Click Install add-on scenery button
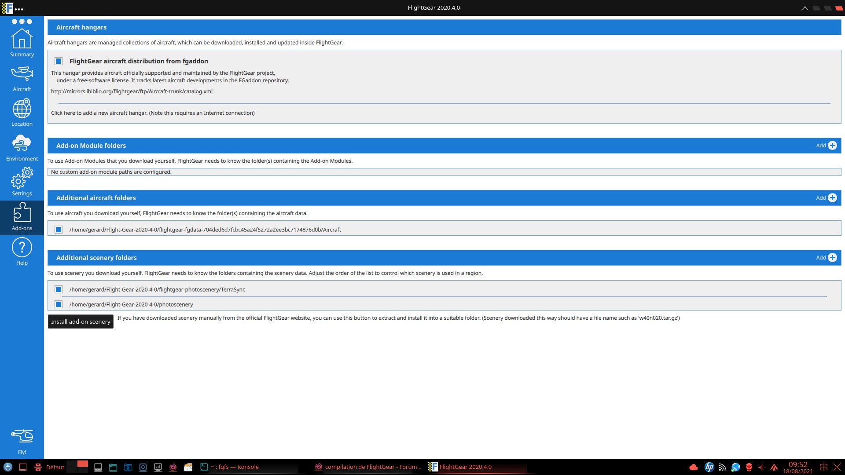Viewport: 845px width, 475px height. [x=81, y=322]
